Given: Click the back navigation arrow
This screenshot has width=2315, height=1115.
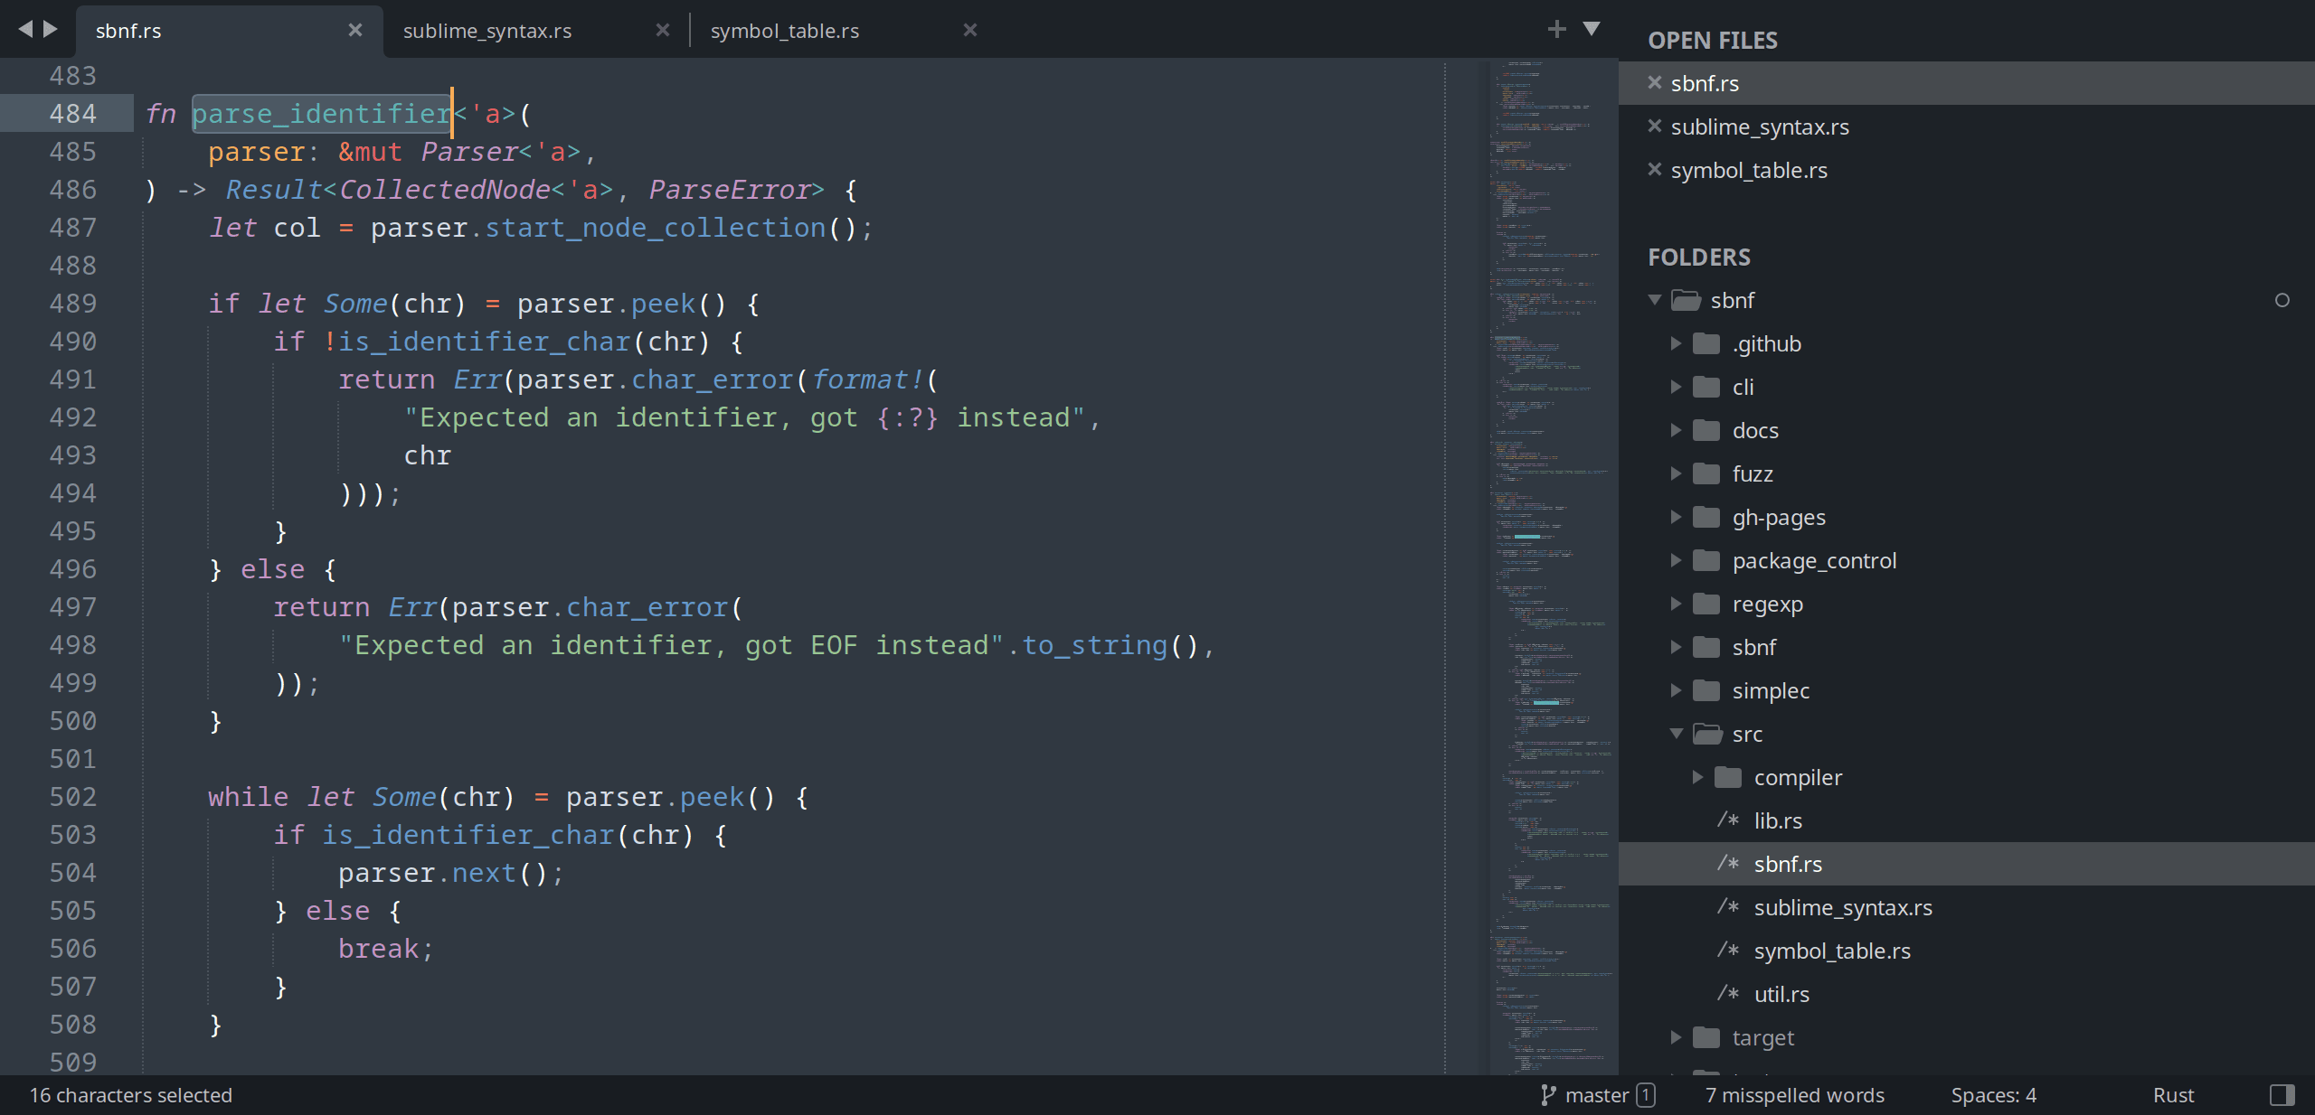Looking at the screenshot, I should click(x=24, y=28).
